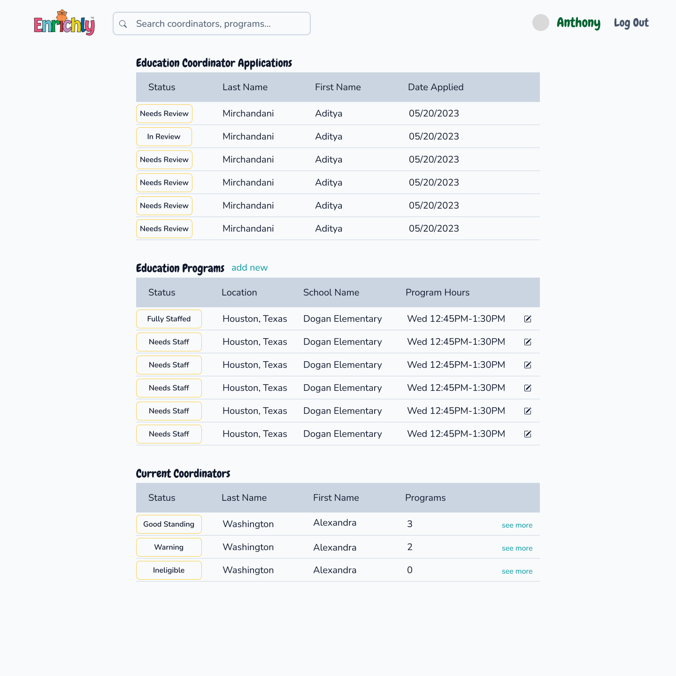This screenshot has width=676, height=676.
Task: Click Houston, Texas in Fully Staffed row
Action: pyautogui.click(x=255, y=319)
